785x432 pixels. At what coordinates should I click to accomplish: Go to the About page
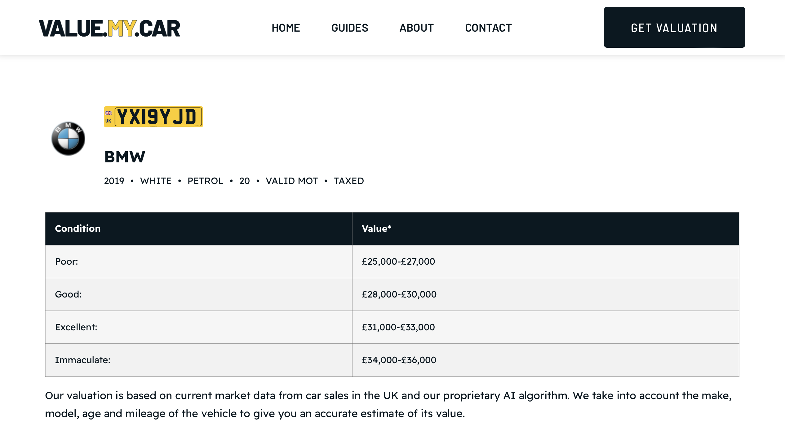tap(416, 28)
